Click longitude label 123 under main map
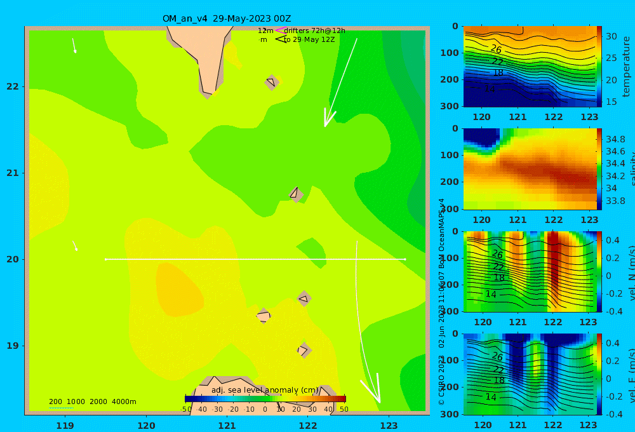The height and width of the screenshot is (432, 635). pos(389,426)
